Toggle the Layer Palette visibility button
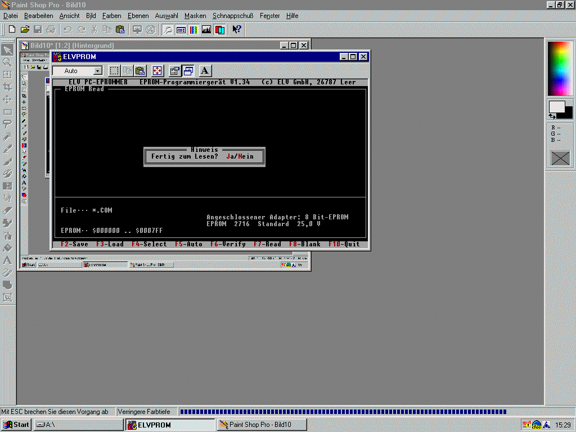Viewport: 576px width, 432px height. (220, 29)
